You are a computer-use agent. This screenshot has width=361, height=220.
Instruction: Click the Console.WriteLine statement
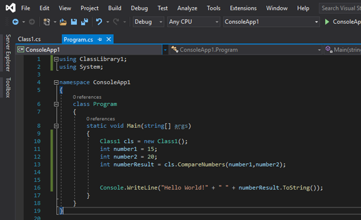[x=211, y=188]
